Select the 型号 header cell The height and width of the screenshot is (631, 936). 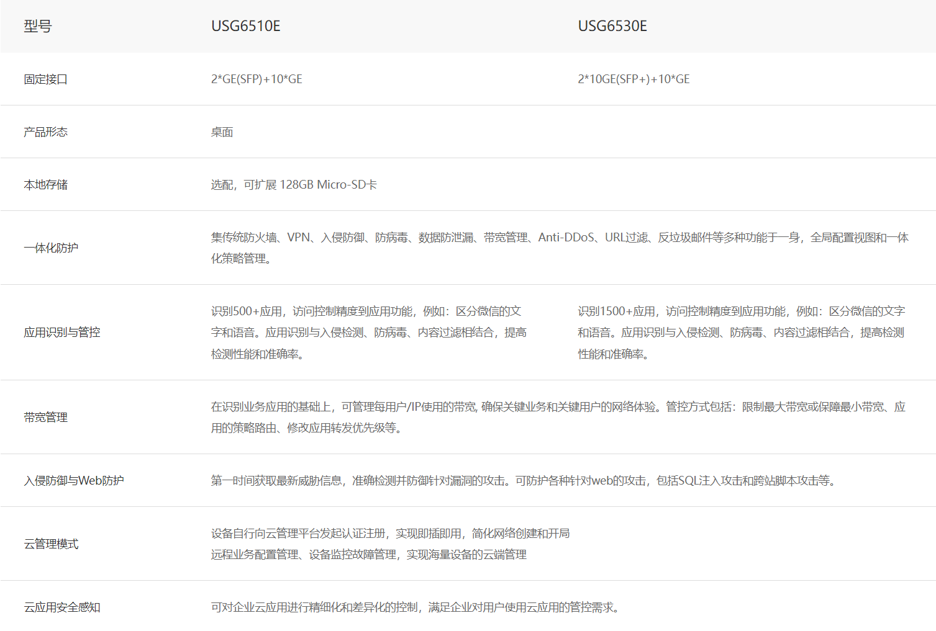[x=37, y=26]
